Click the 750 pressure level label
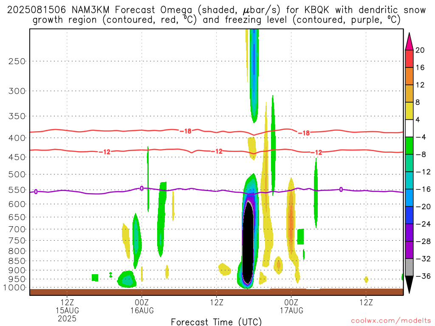The width and height of the screenshot is (435, 326). 17,241
